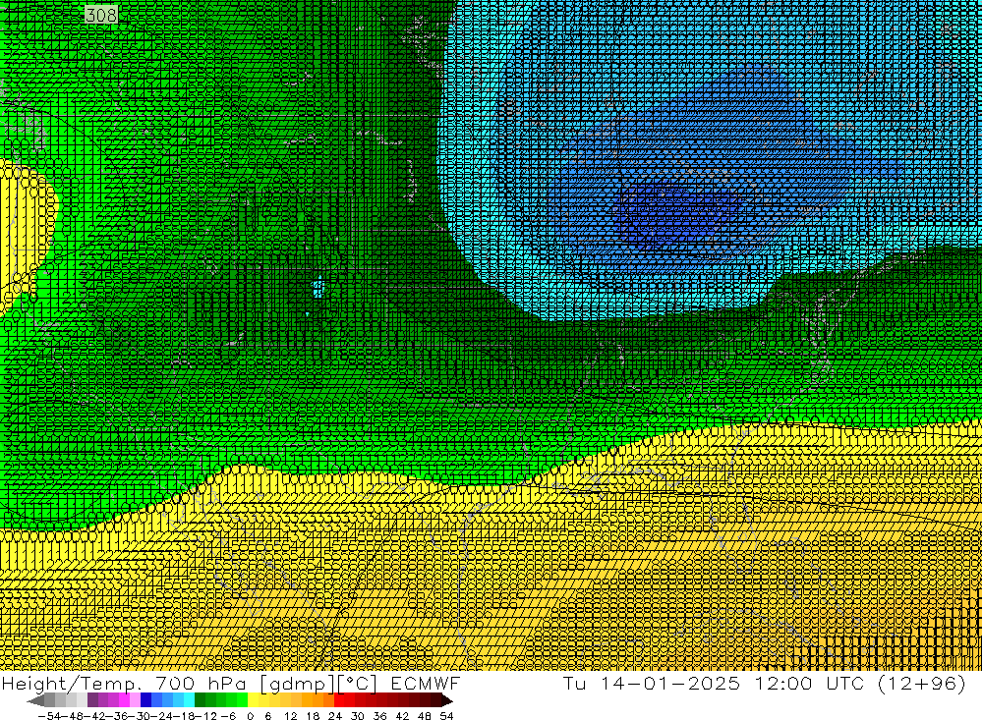Click the ECMWF model name label

point(425,683)
